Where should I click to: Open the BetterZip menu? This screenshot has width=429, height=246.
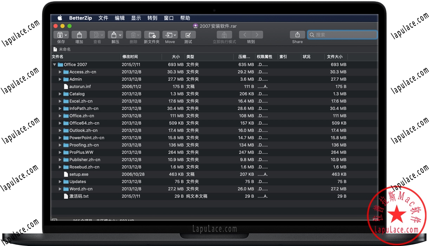[80, 18]
